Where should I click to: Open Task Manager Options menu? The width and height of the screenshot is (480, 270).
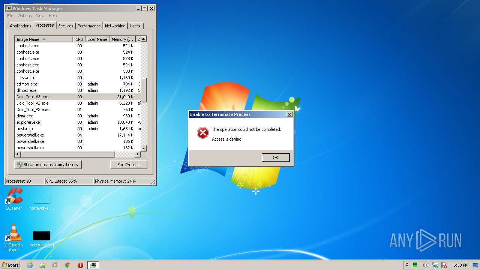[x=25, y=16]
